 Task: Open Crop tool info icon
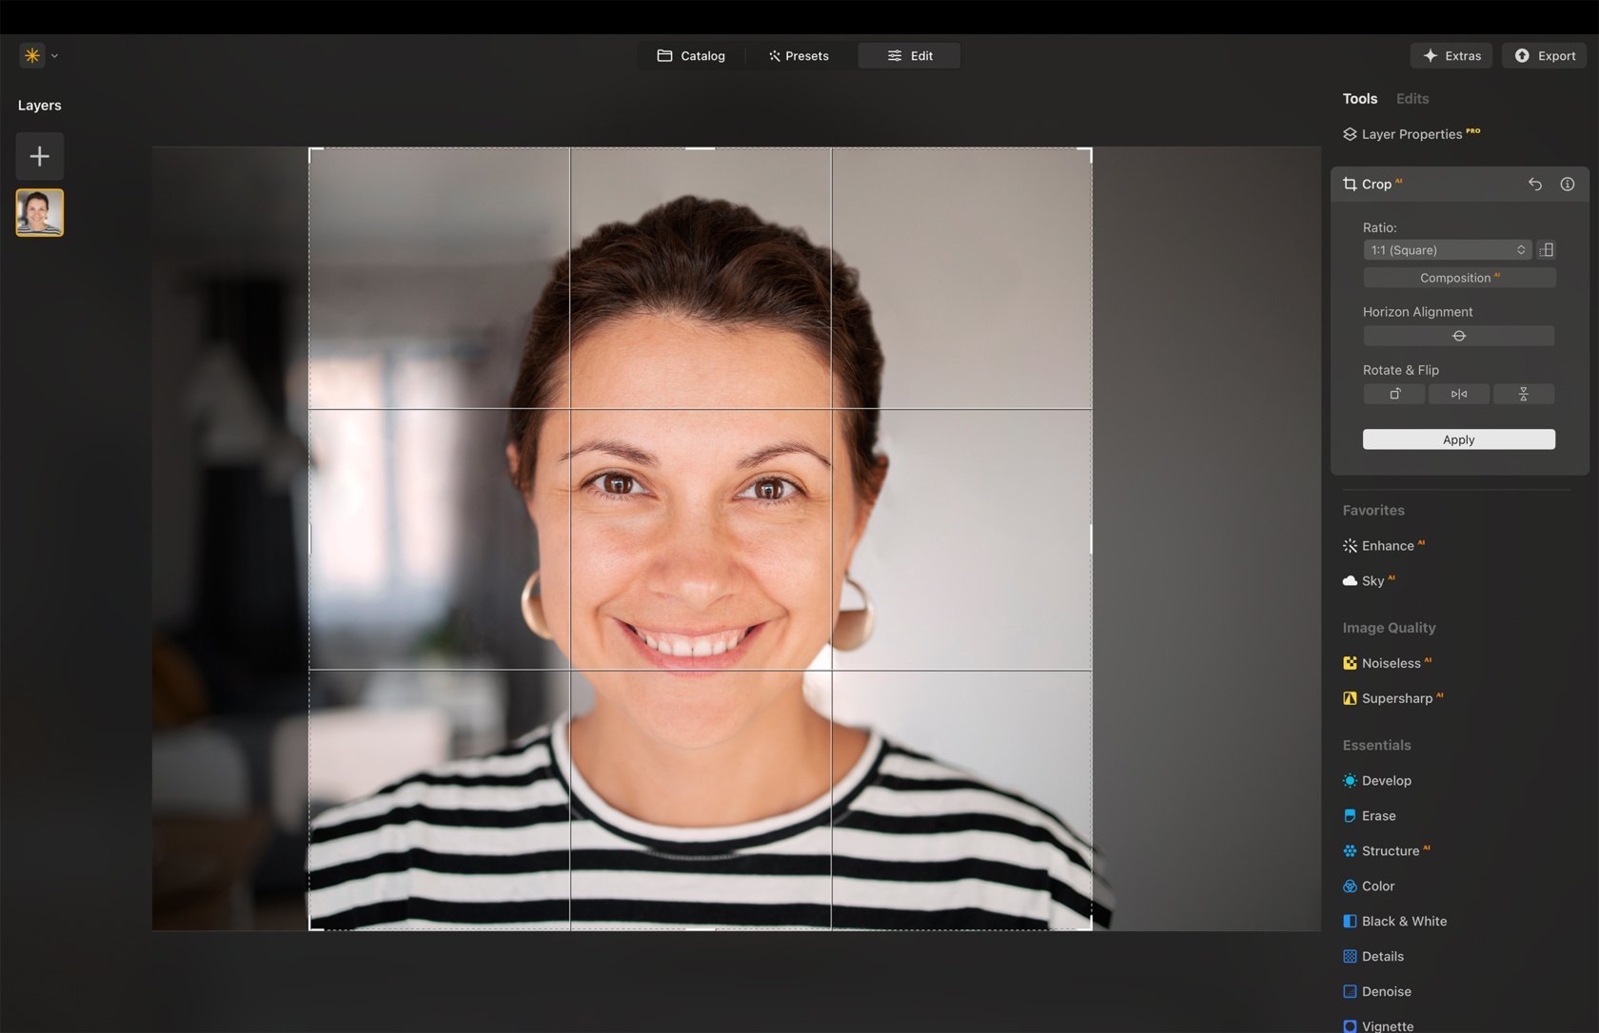point(1567,184)
